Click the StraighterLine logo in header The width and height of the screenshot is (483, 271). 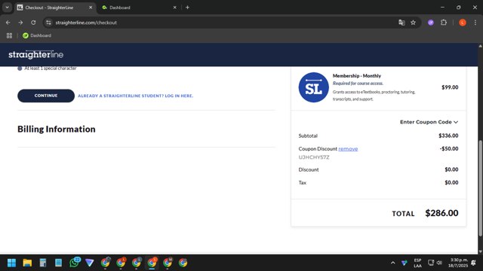click(36, 55)
